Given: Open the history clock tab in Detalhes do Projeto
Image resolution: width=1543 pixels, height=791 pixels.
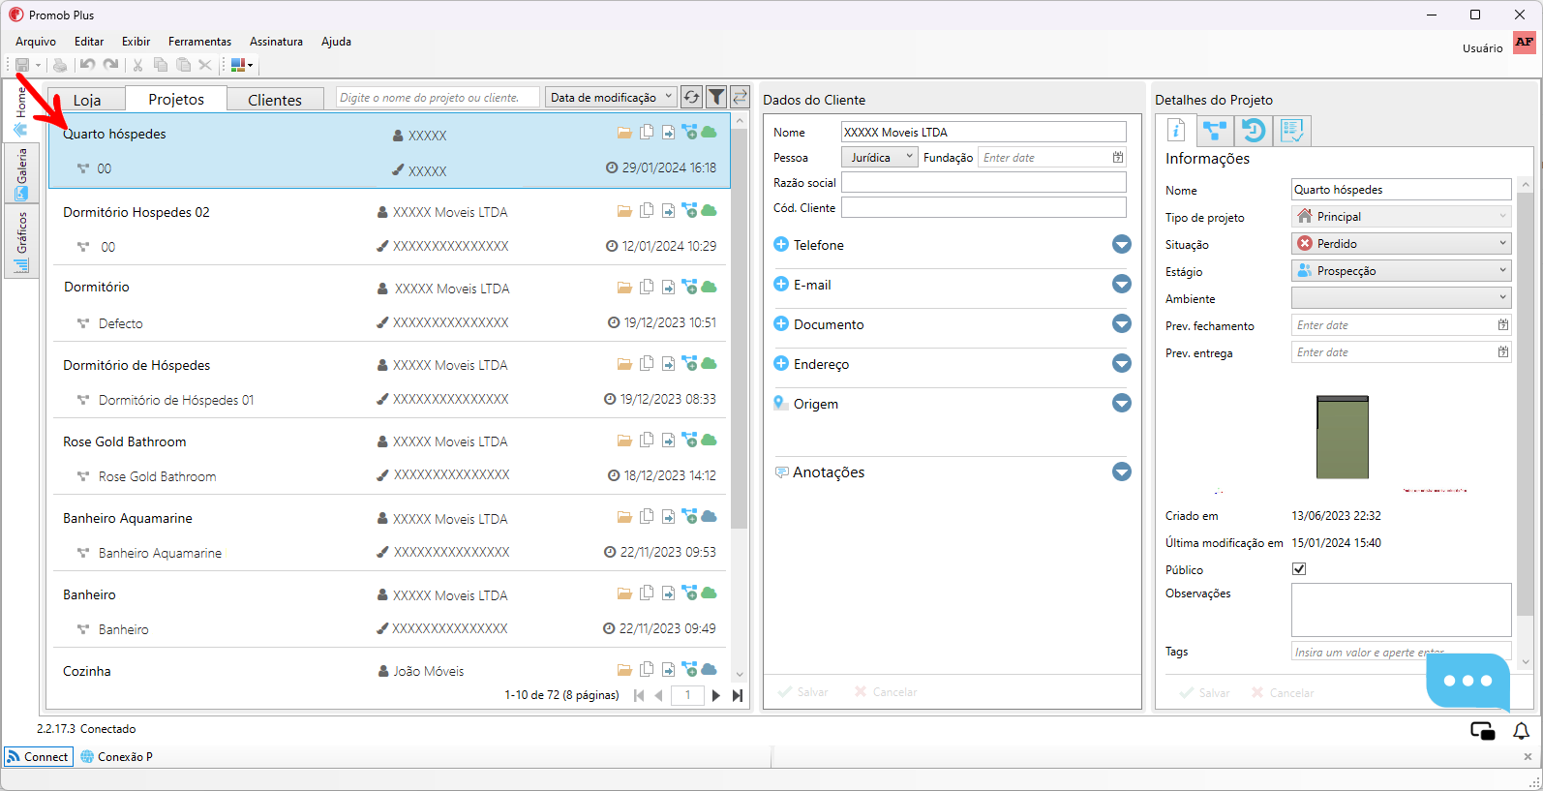Looking at the screenshot, I should (1253, 131).
